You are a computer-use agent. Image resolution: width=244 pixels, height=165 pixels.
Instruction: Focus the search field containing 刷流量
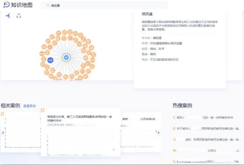tap(104, 5)
